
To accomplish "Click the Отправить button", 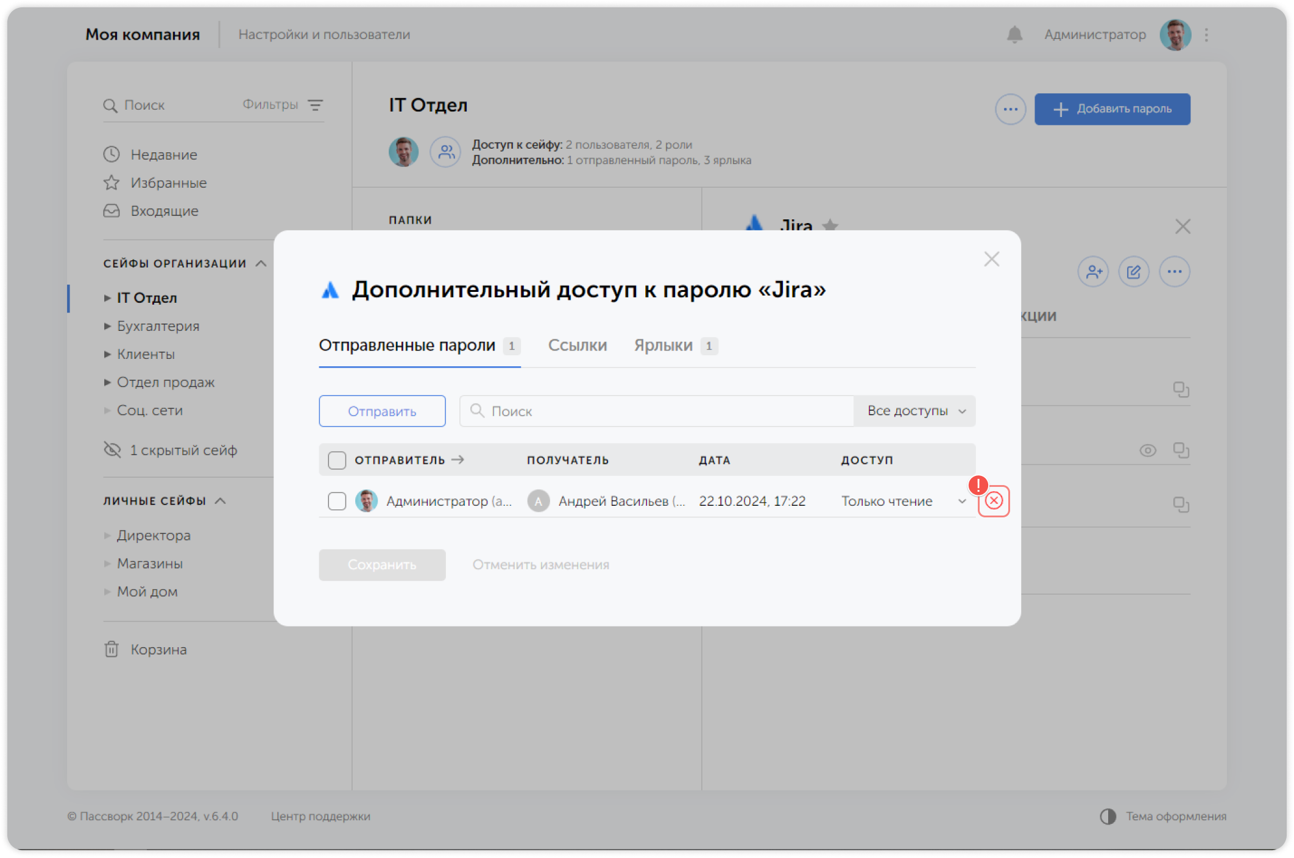I will 382,411.
